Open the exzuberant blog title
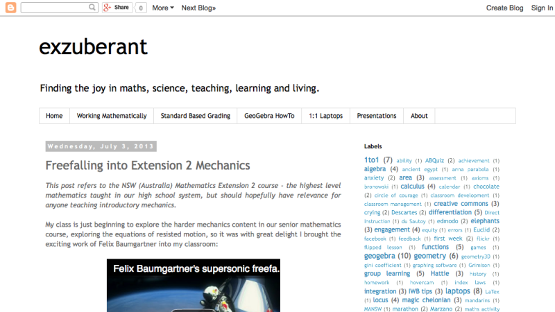The width and height of the screenshot is (555, 312). [93, 46]
